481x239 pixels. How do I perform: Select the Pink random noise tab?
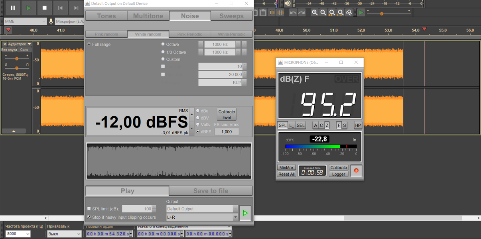(106, 34)
